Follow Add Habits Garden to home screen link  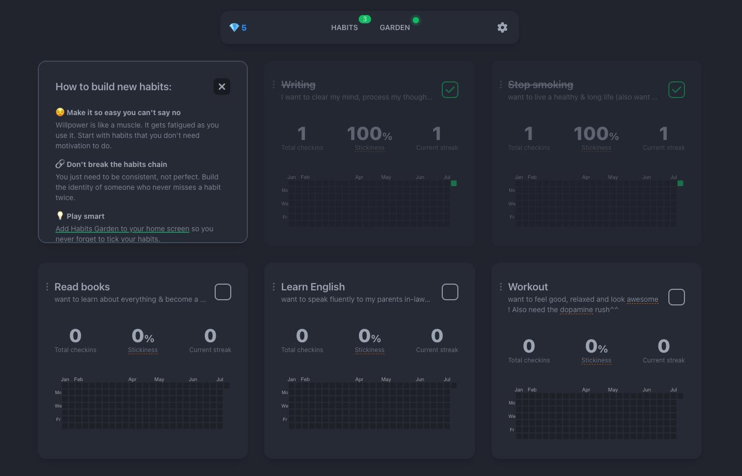122,229
